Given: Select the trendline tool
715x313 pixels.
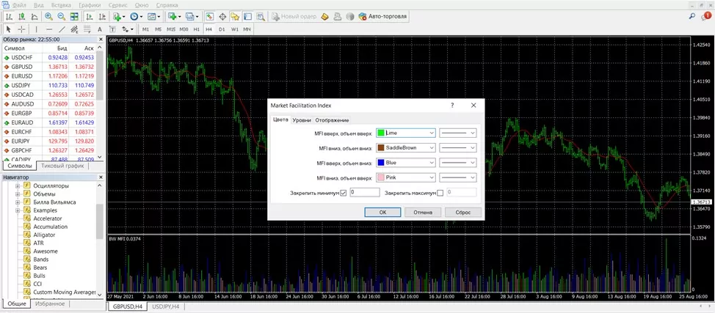Looking at the screenshot, I should coord(62,29).
